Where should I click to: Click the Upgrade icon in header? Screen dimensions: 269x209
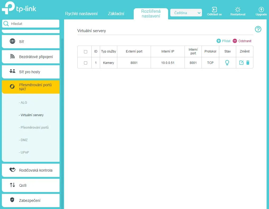[261, 10]
